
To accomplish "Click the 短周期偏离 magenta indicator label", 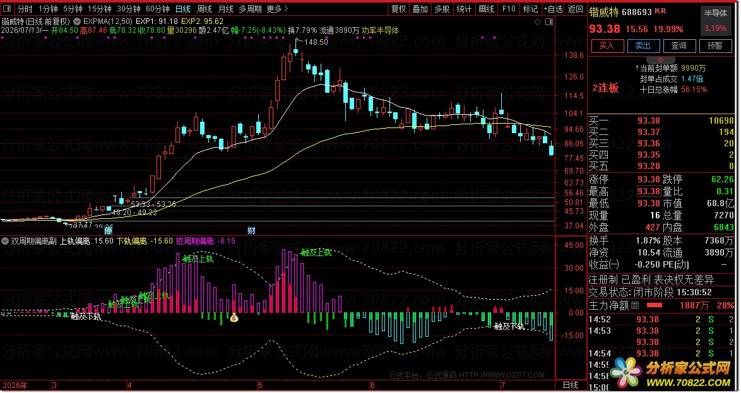I will coord(206,241).
